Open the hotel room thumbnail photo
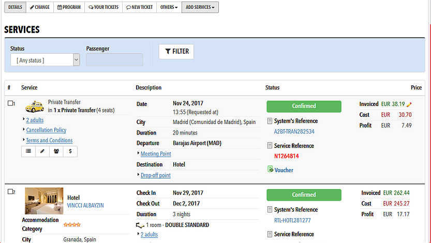Image resolution: width=431 pixels, height=243 pixels. tap(44, 201)
